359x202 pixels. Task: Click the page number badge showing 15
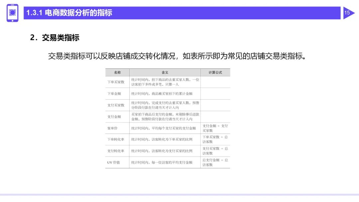click(347, 13)
